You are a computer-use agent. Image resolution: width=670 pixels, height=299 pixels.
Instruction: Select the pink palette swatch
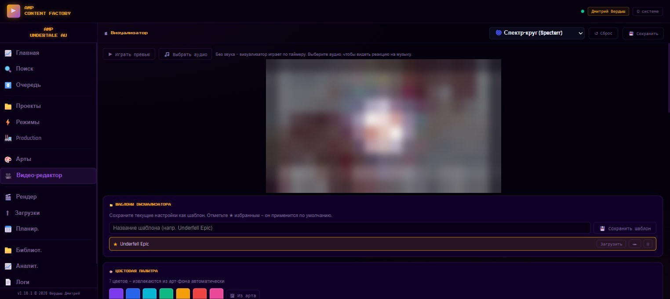216,294
